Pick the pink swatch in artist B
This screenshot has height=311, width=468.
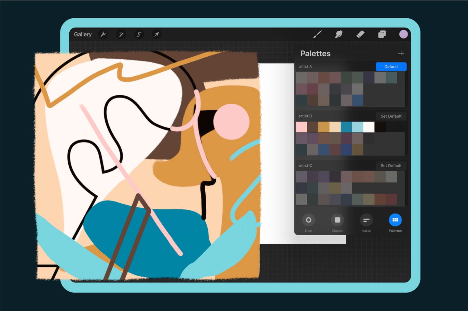tap(301, 127)
